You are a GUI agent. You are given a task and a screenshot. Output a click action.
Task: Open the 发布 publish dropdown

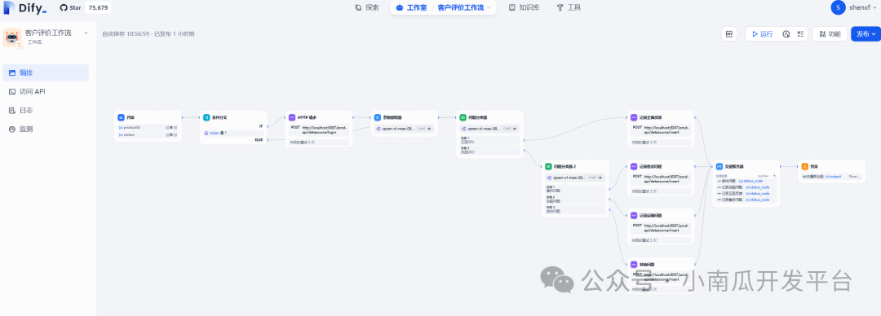pos(866,34)
